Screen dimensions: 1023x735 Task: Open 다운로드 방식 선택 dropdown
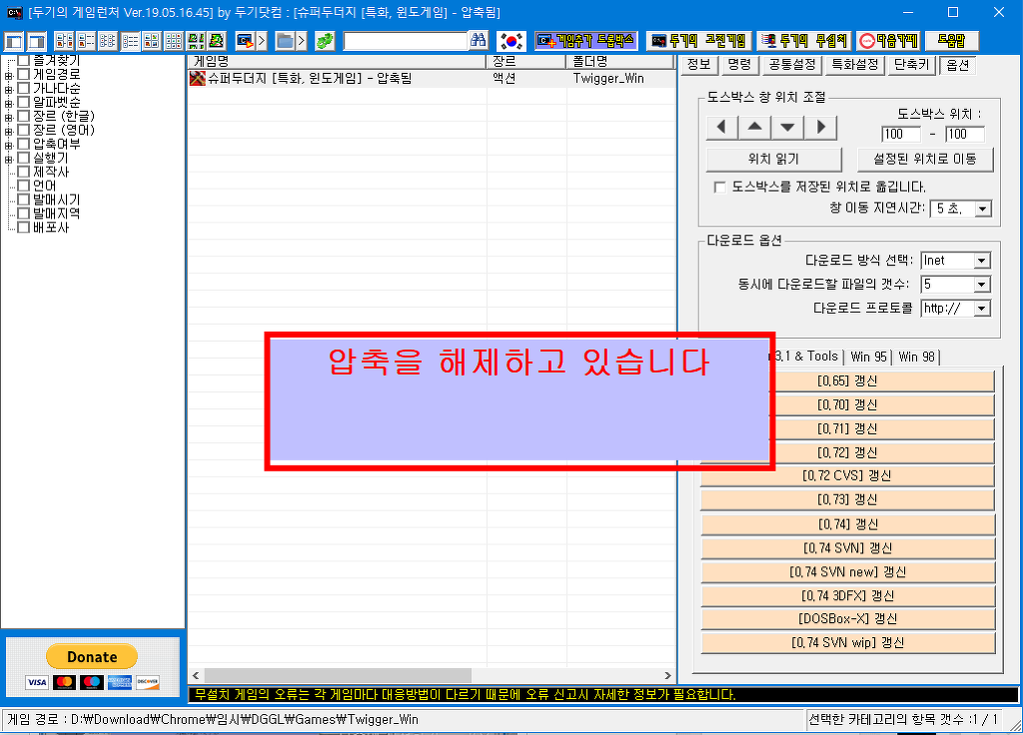(981, 261)
